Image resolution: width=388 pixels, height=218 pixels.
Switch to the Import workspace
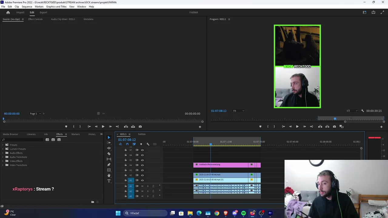coord(20,12)
